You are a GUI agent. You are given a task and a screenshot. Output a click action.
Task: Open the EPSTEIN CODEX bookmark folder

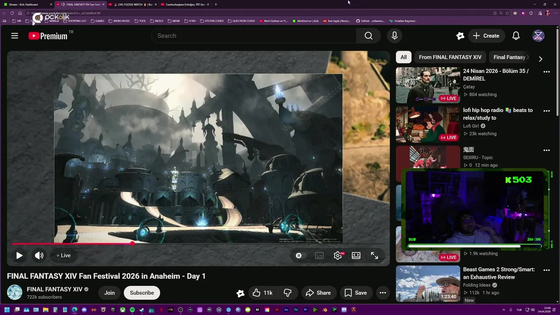click(212, 21)
